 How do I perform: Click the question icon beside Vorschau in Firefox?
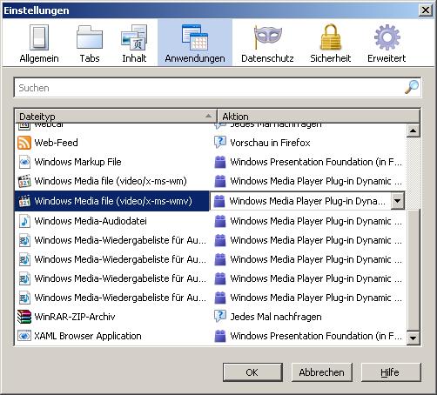[x=220, y=143]
